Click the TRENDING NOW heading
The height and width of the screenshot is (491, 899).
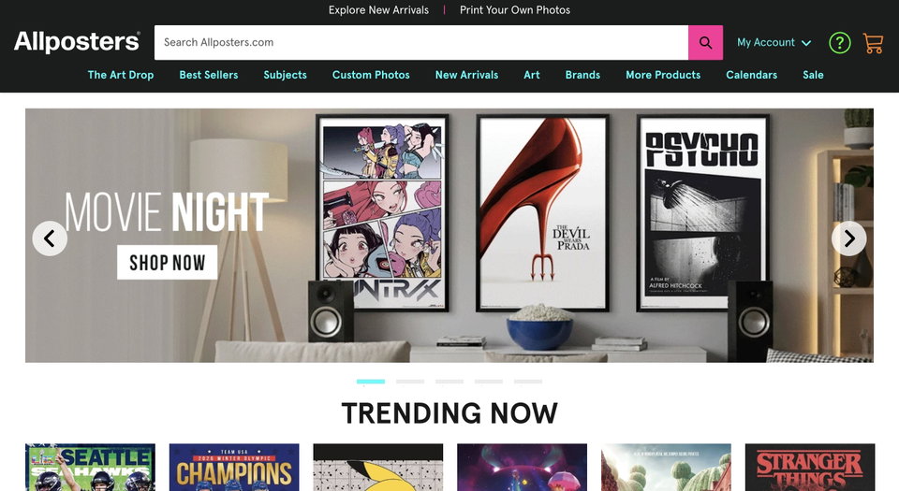pos(449,413)
